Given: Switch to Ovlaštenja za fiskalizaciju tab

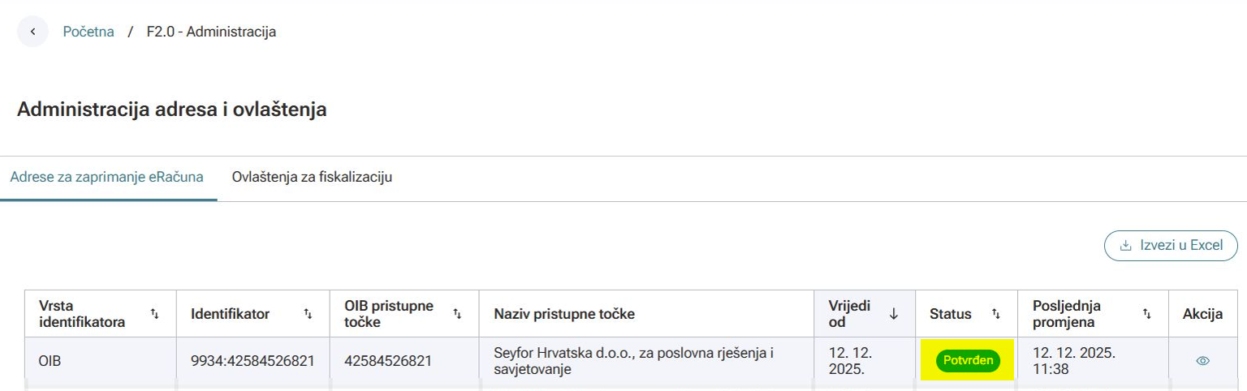Looking at the screenshot, I should [x=312, y=177].
